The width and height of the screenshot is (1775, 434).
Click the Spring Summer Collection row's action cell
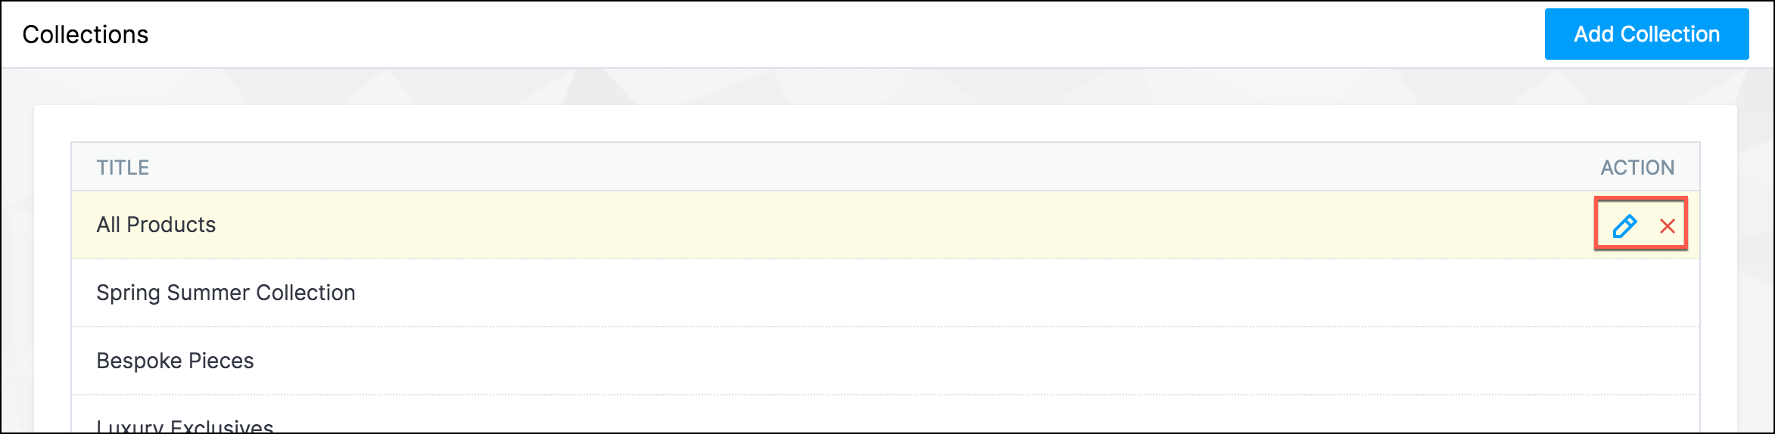point(1639,293)
